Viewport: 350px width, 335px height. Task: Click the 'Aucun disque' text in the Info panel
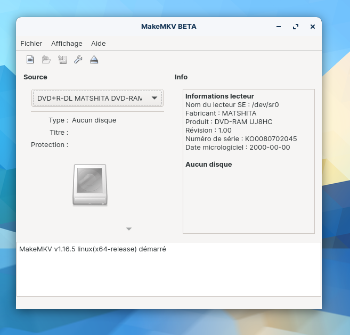coord(208,165)
